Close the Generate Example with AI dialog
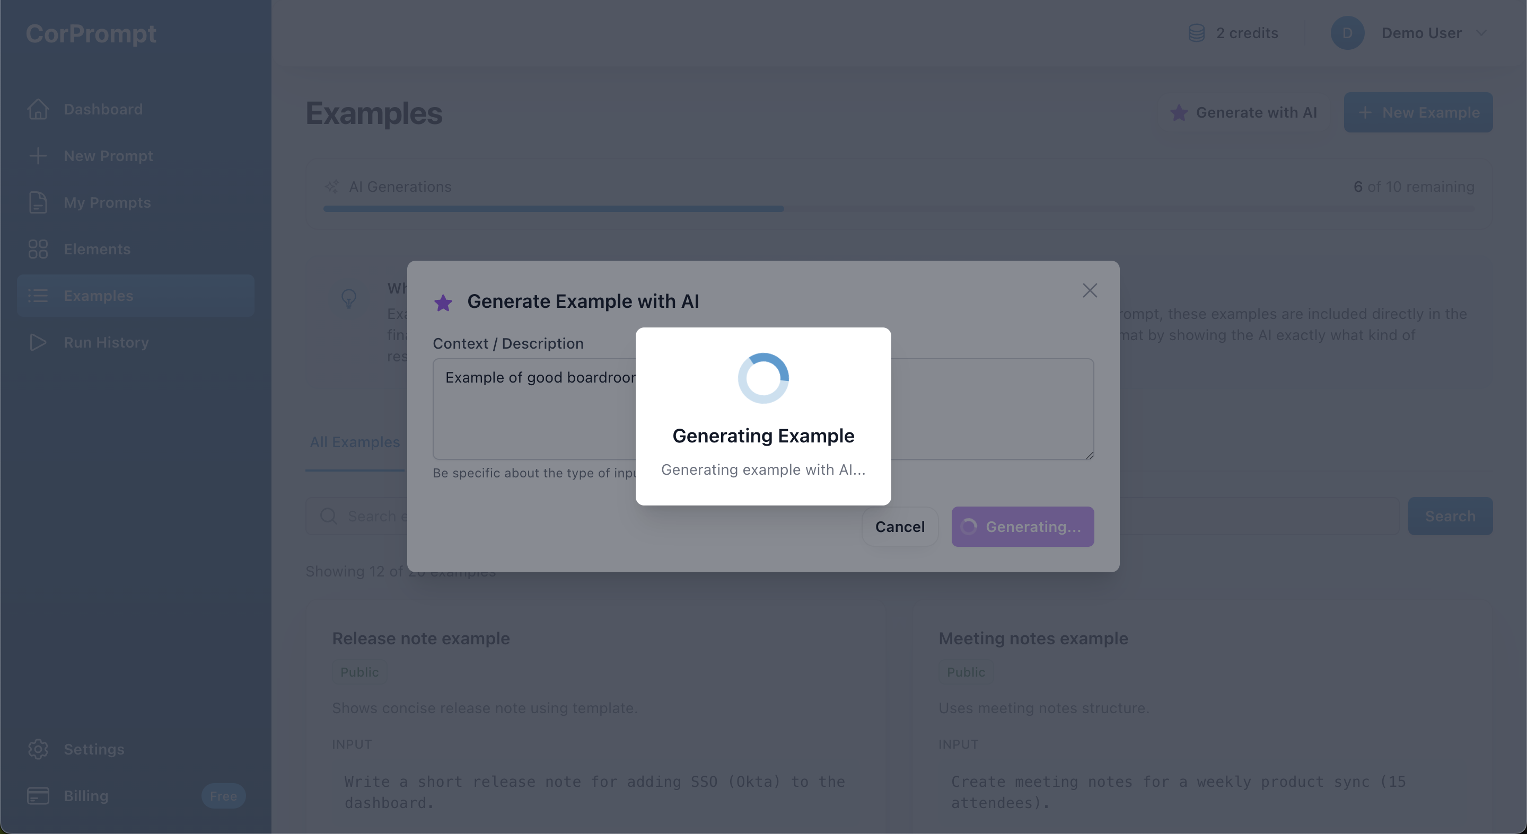The height and width of the screenshot is (834, 1527). [1090, 290]
